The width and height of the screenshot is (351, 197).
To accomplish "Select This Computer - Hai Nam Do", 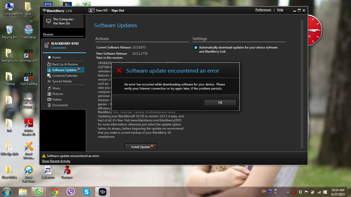I will (x=64, y=21).
